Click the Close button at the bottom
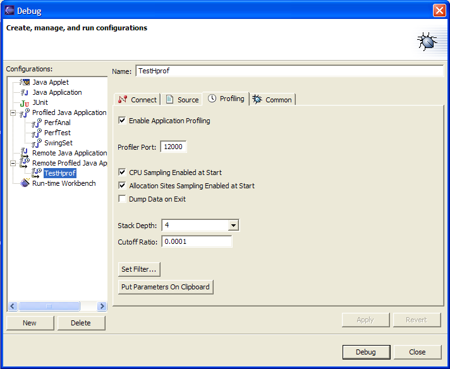This screenshot has height=369, width=450. 417,352
